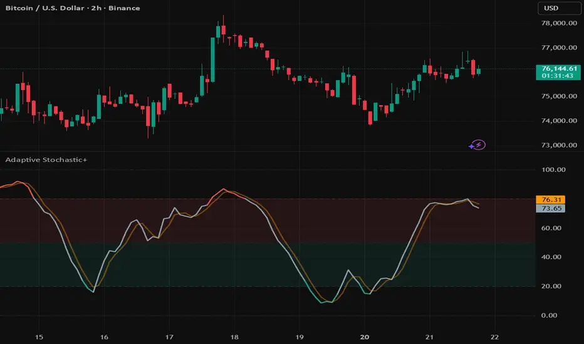Click date 16 on the time axis
Image resolution: width=584 pixels, height=344 pixels.
tap(104, 337)
